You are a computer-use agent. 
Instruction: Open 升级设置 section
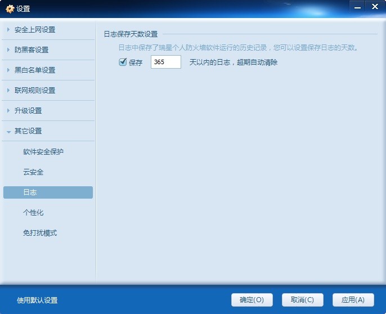(28, 111)
